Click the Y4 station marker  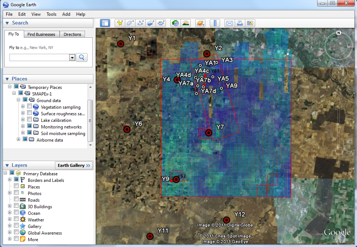[177, 80]
